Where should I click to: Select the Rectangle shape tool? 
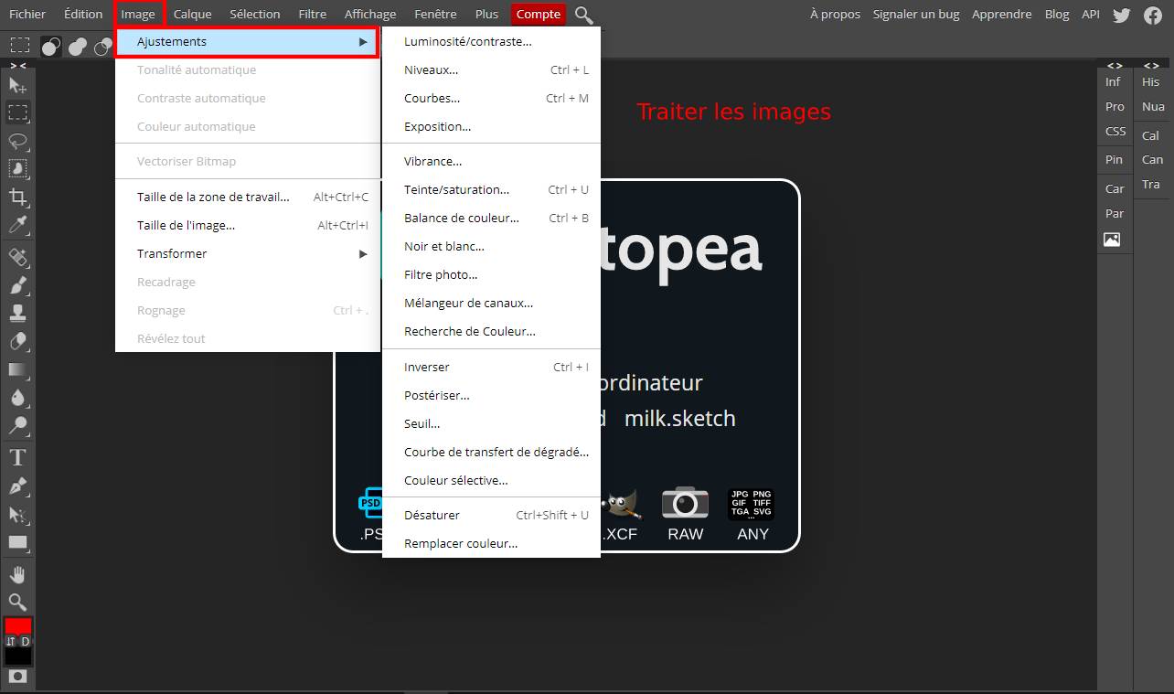point(17,542)
